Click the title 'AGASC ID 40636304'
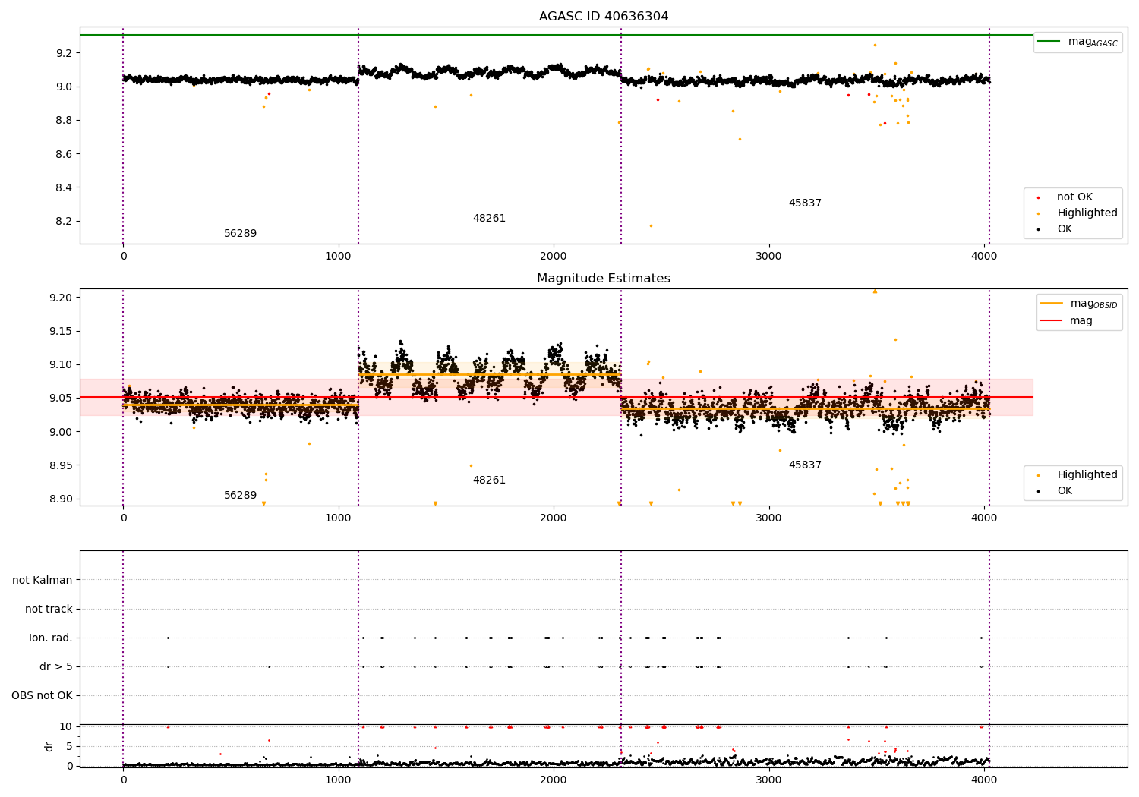The width and height of the screenshot is (1139, 797). (x=604, y=17)
